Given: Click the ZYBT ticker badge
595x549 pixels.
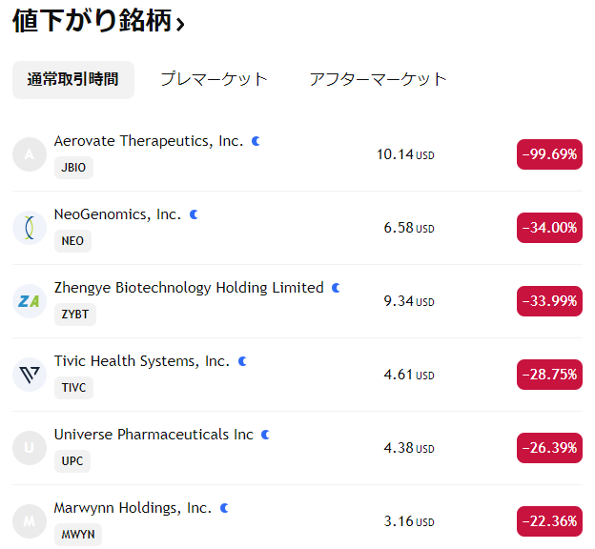Looking at the screenshot, I should 75,315.
